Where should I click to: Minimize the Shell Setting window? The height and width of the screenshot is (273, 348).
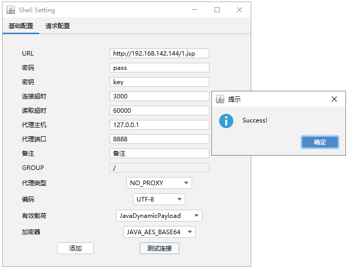pos(195,10)
